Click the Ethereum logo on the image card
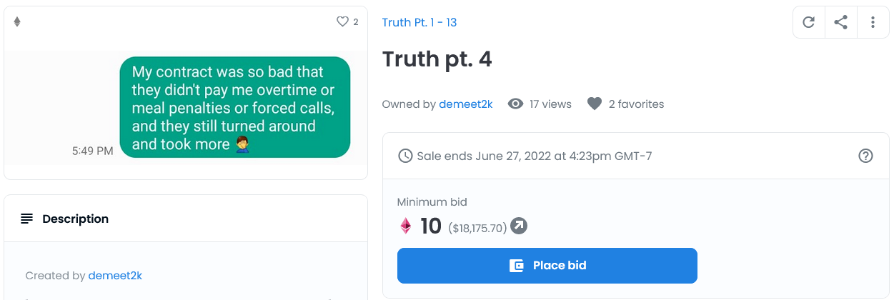This screenshot has width=894, height=300. [17, 22]
